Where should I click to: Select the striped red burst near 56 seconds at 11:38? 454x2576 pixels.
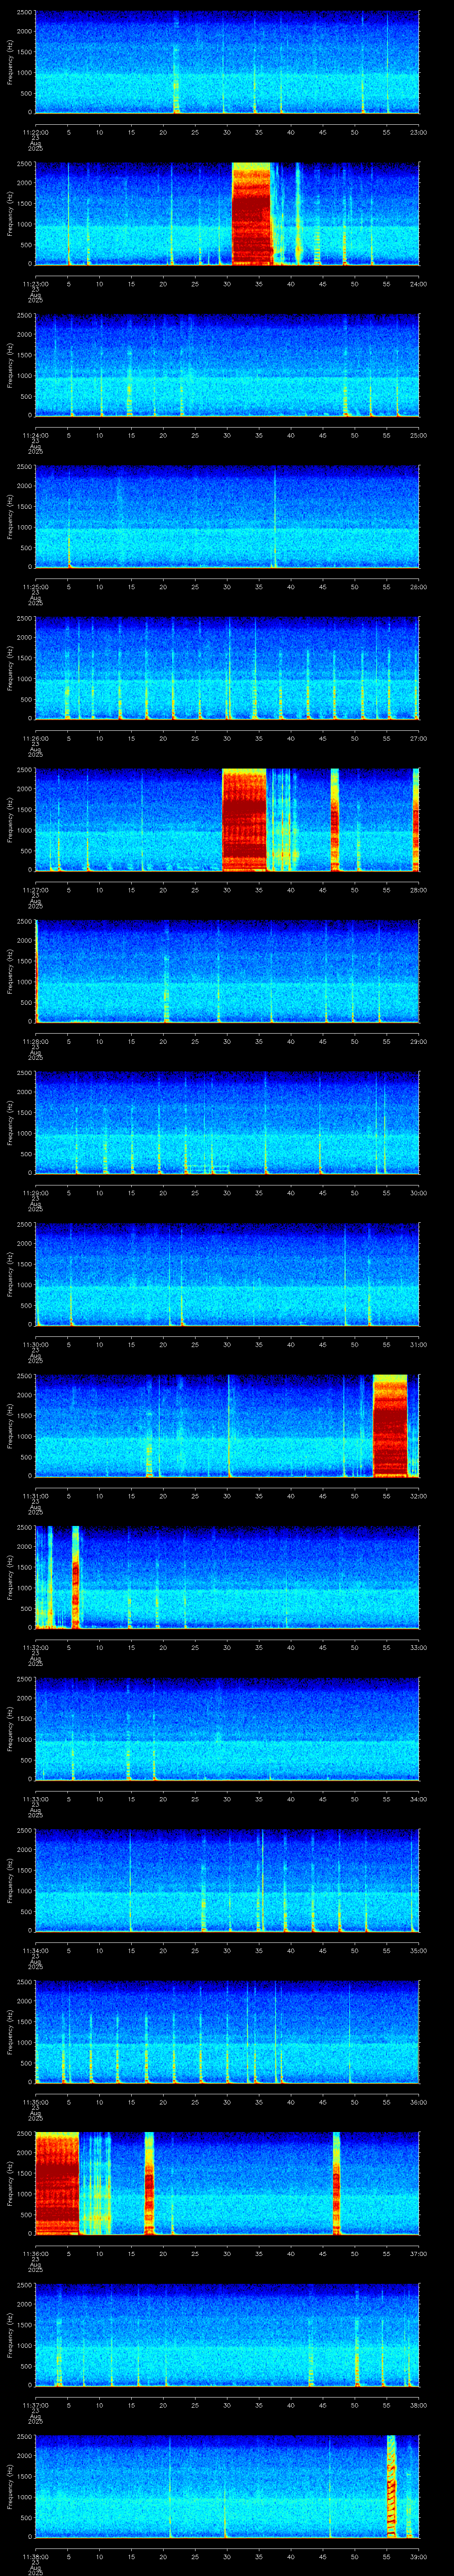[391, 2486]
